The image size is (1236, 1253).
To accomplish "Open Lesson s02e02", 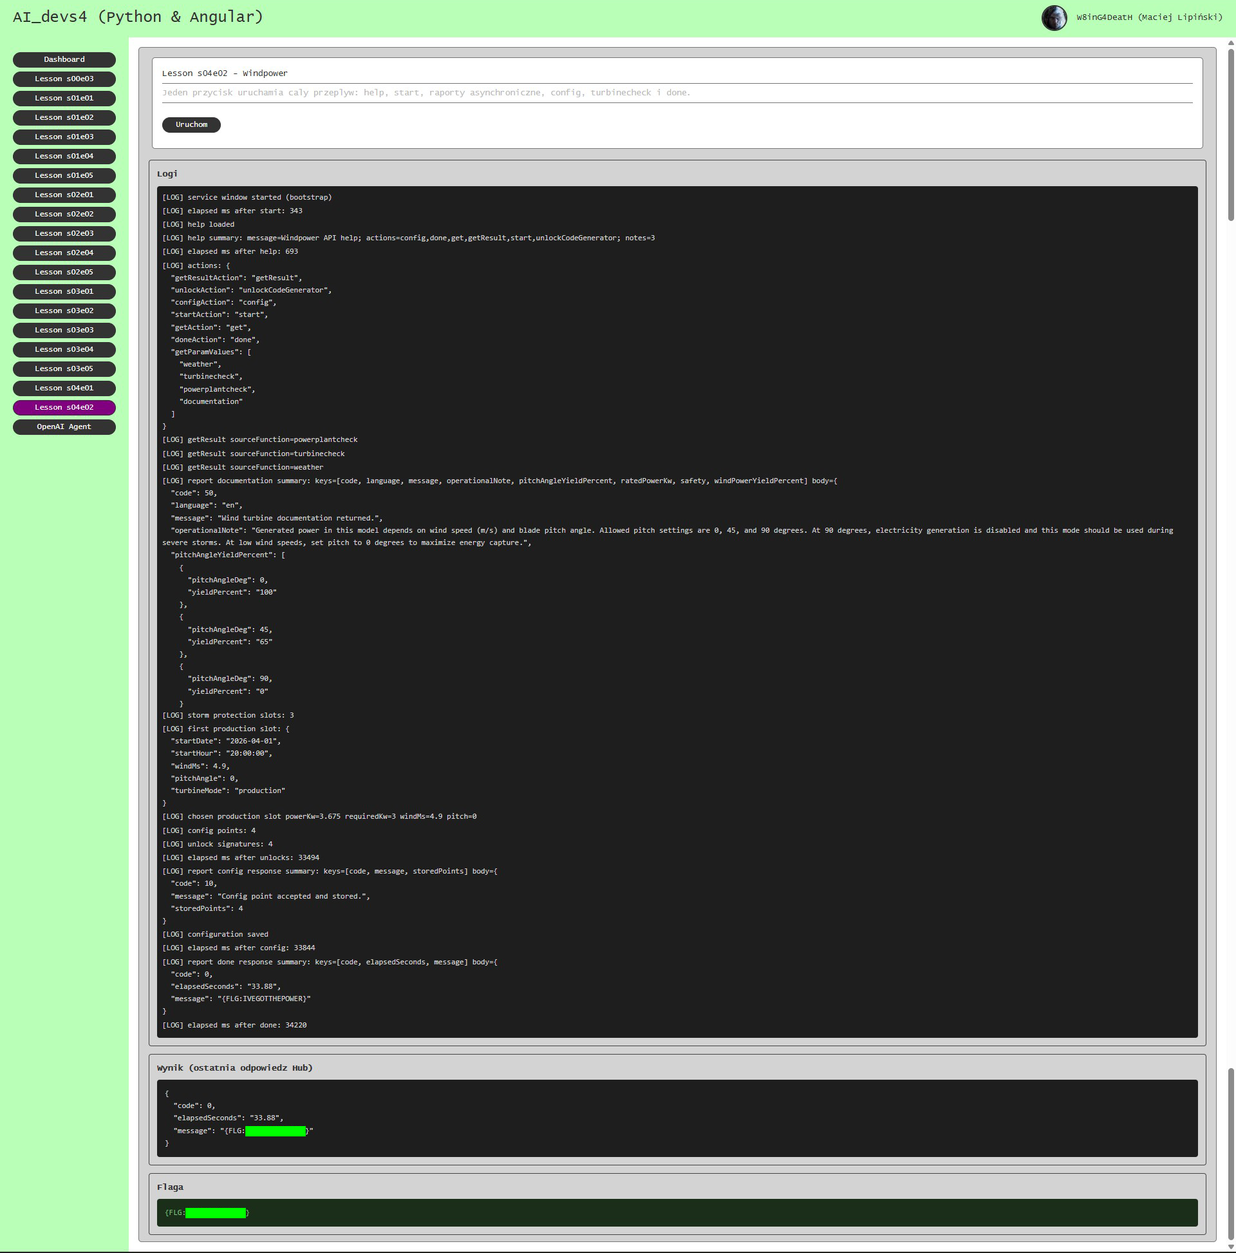I will (x=64, y=214).
